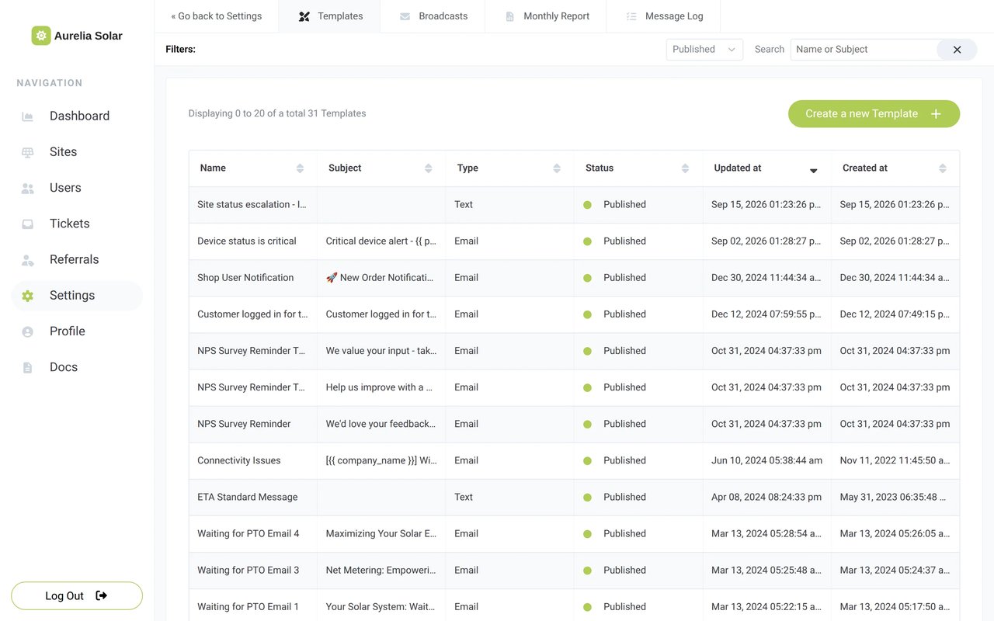The image size is (994, 621).
Task: Click the Templates tab icon
Action: click(x=304, y=16)
